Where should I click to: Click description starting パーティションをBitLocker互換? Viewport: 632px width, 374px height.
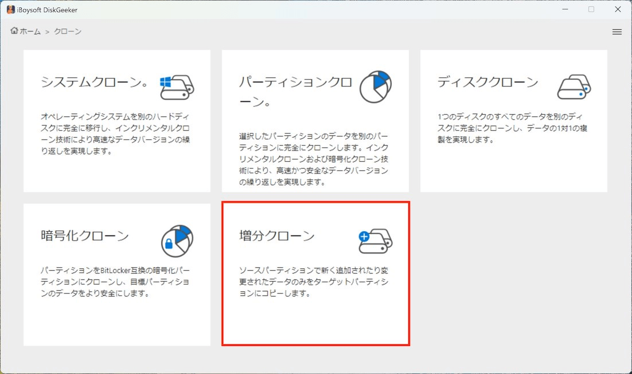(115, 282)
